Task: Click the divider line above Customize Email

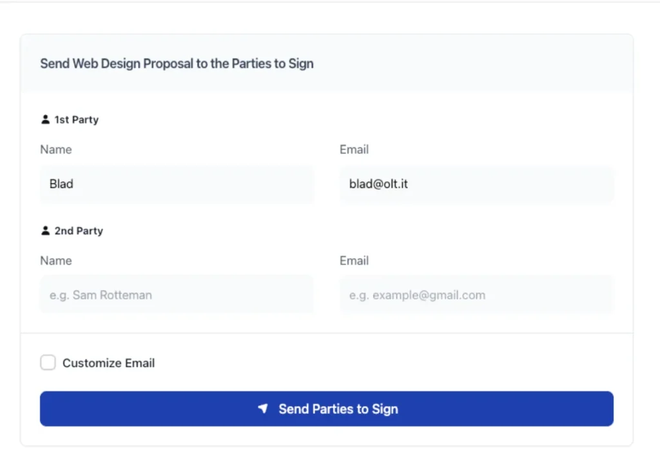Action: 327,333
